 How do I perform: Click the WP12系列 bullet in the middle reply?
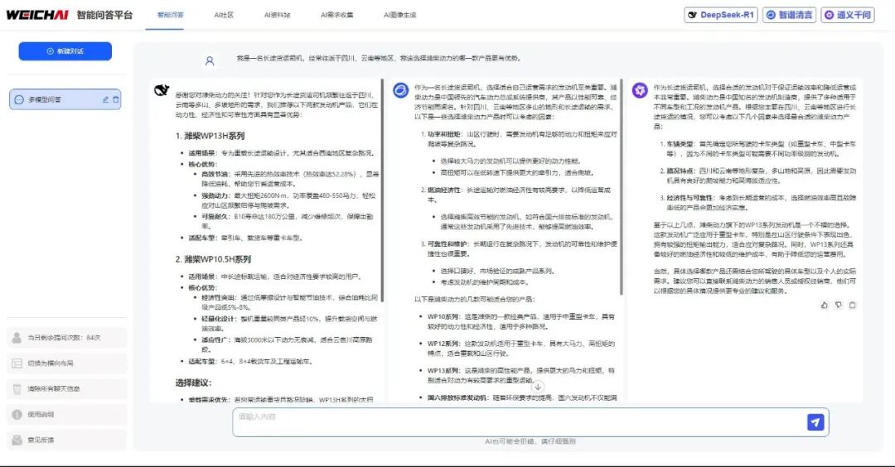point(520,349)
